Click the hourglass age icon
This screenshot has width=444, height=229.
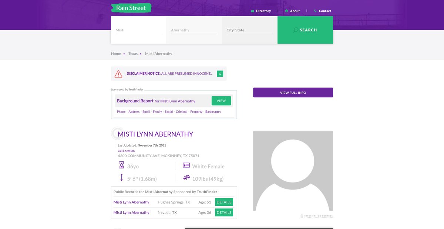(x=121, y=165)
